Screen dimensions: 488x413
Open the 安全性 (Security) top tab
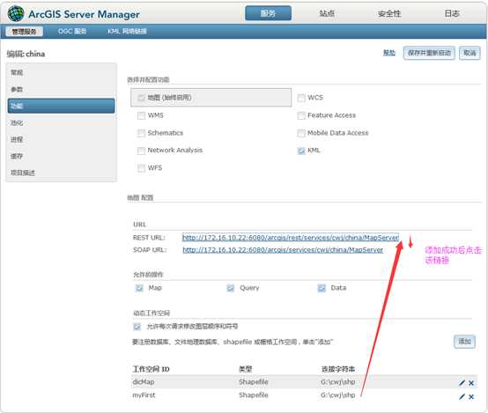point(389,13)
